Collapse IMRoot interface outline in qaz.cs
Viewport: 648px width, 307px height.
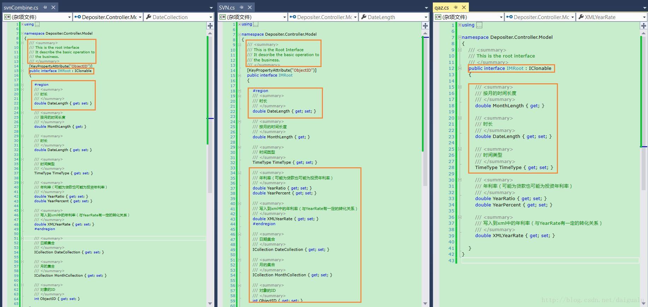coord(460,68)
